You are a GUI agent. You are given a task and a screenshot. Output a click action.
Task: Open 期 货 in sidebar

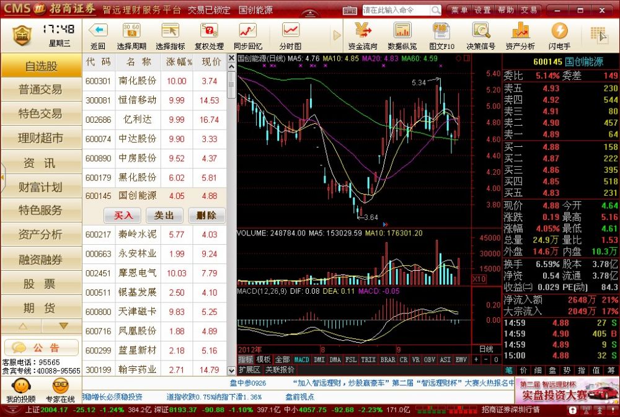click(41, 307)
